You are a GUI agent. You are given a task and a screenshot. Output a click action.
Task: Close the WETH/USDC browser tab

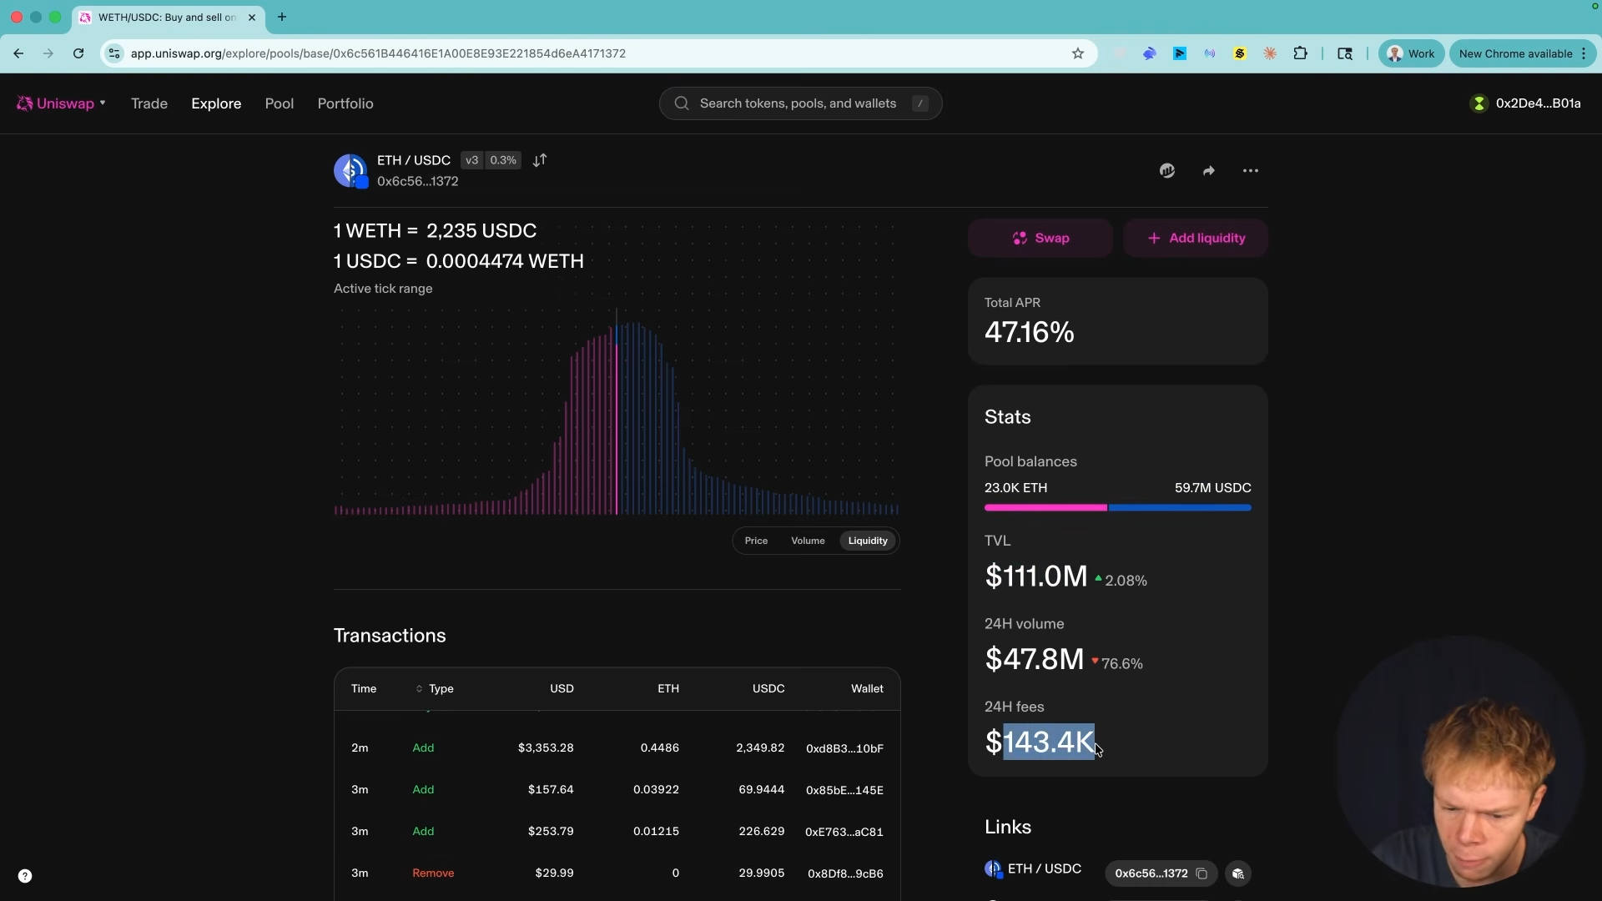pyautogui.click(x=252, y=17)
